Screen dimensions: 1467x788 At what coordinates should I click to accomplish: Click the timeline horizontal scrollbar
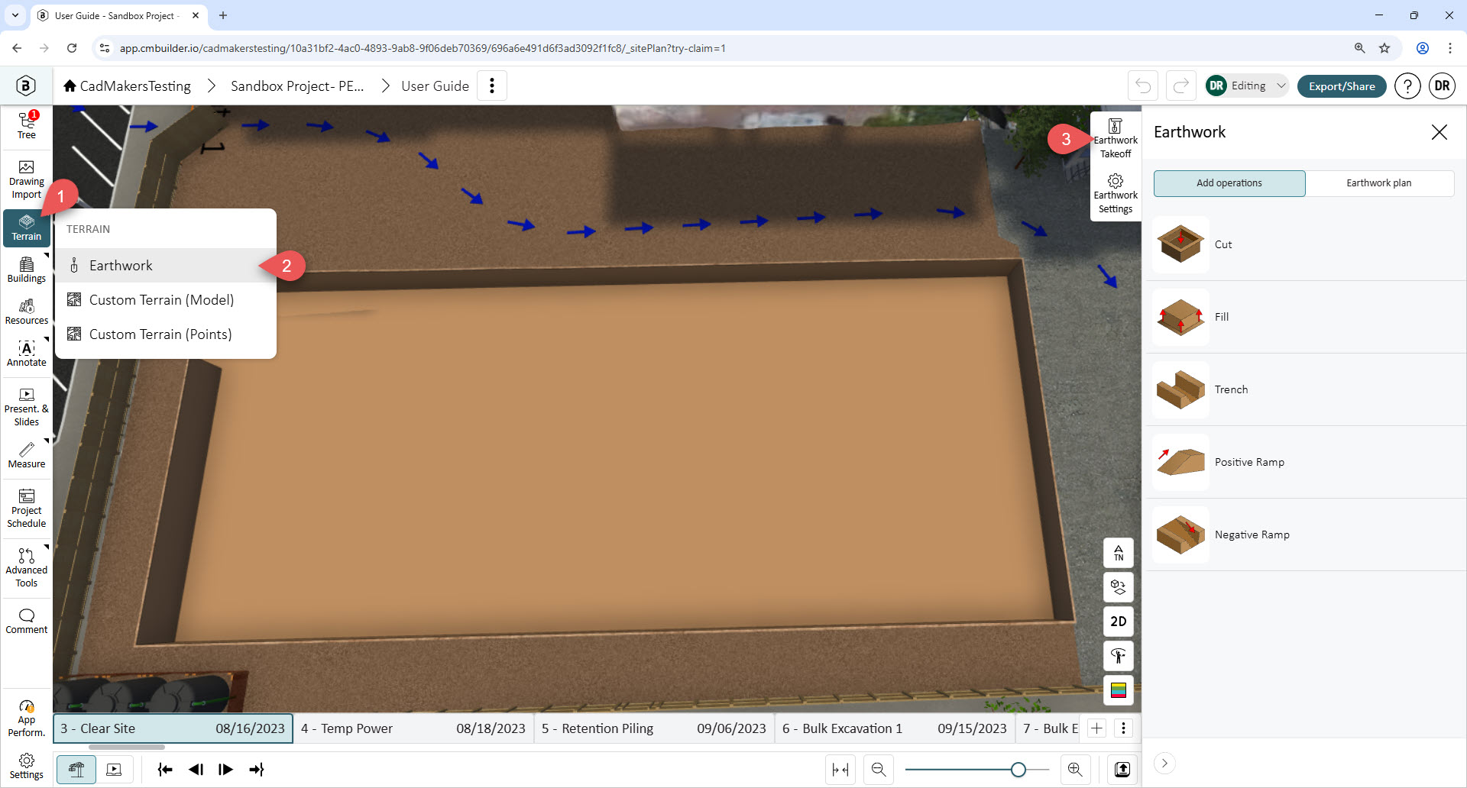tap(127, 747)
